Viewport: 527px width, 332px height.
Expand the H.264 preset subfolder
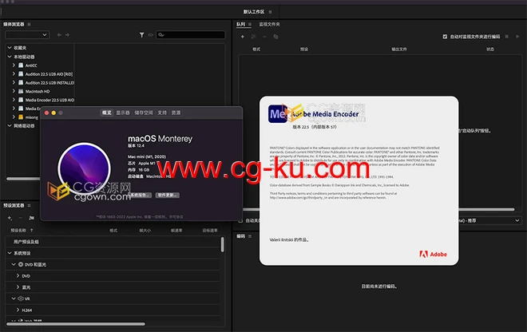click(18, 310)
